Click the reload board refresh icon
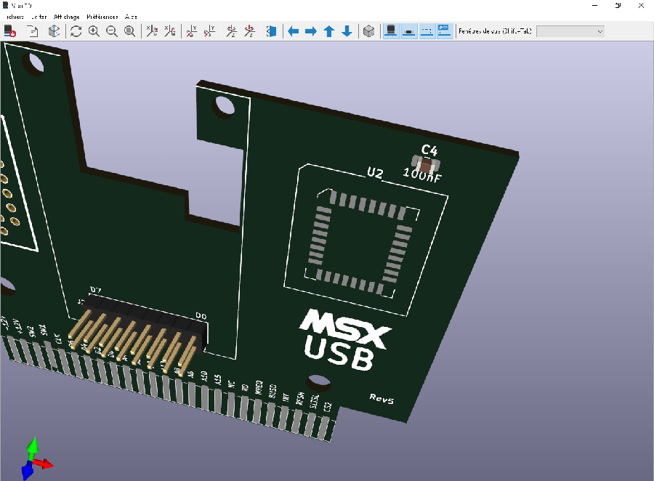The width and height of the screenshot is (654, 481). pos(76,31)
